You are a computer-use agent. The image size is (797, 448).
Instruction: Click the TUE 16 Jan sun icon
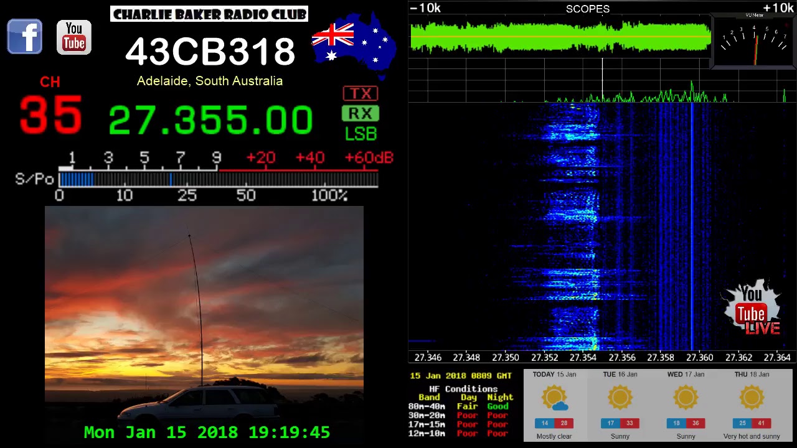coord(620,397)
